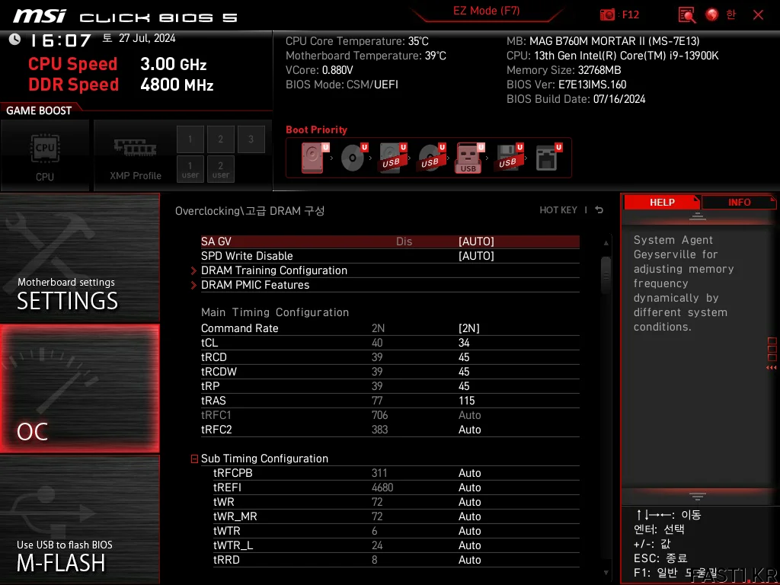This screenshot has width=780, height=585.
Task: Open M-FLASH BIOS flashing menu
Action: tap(79, 519)
